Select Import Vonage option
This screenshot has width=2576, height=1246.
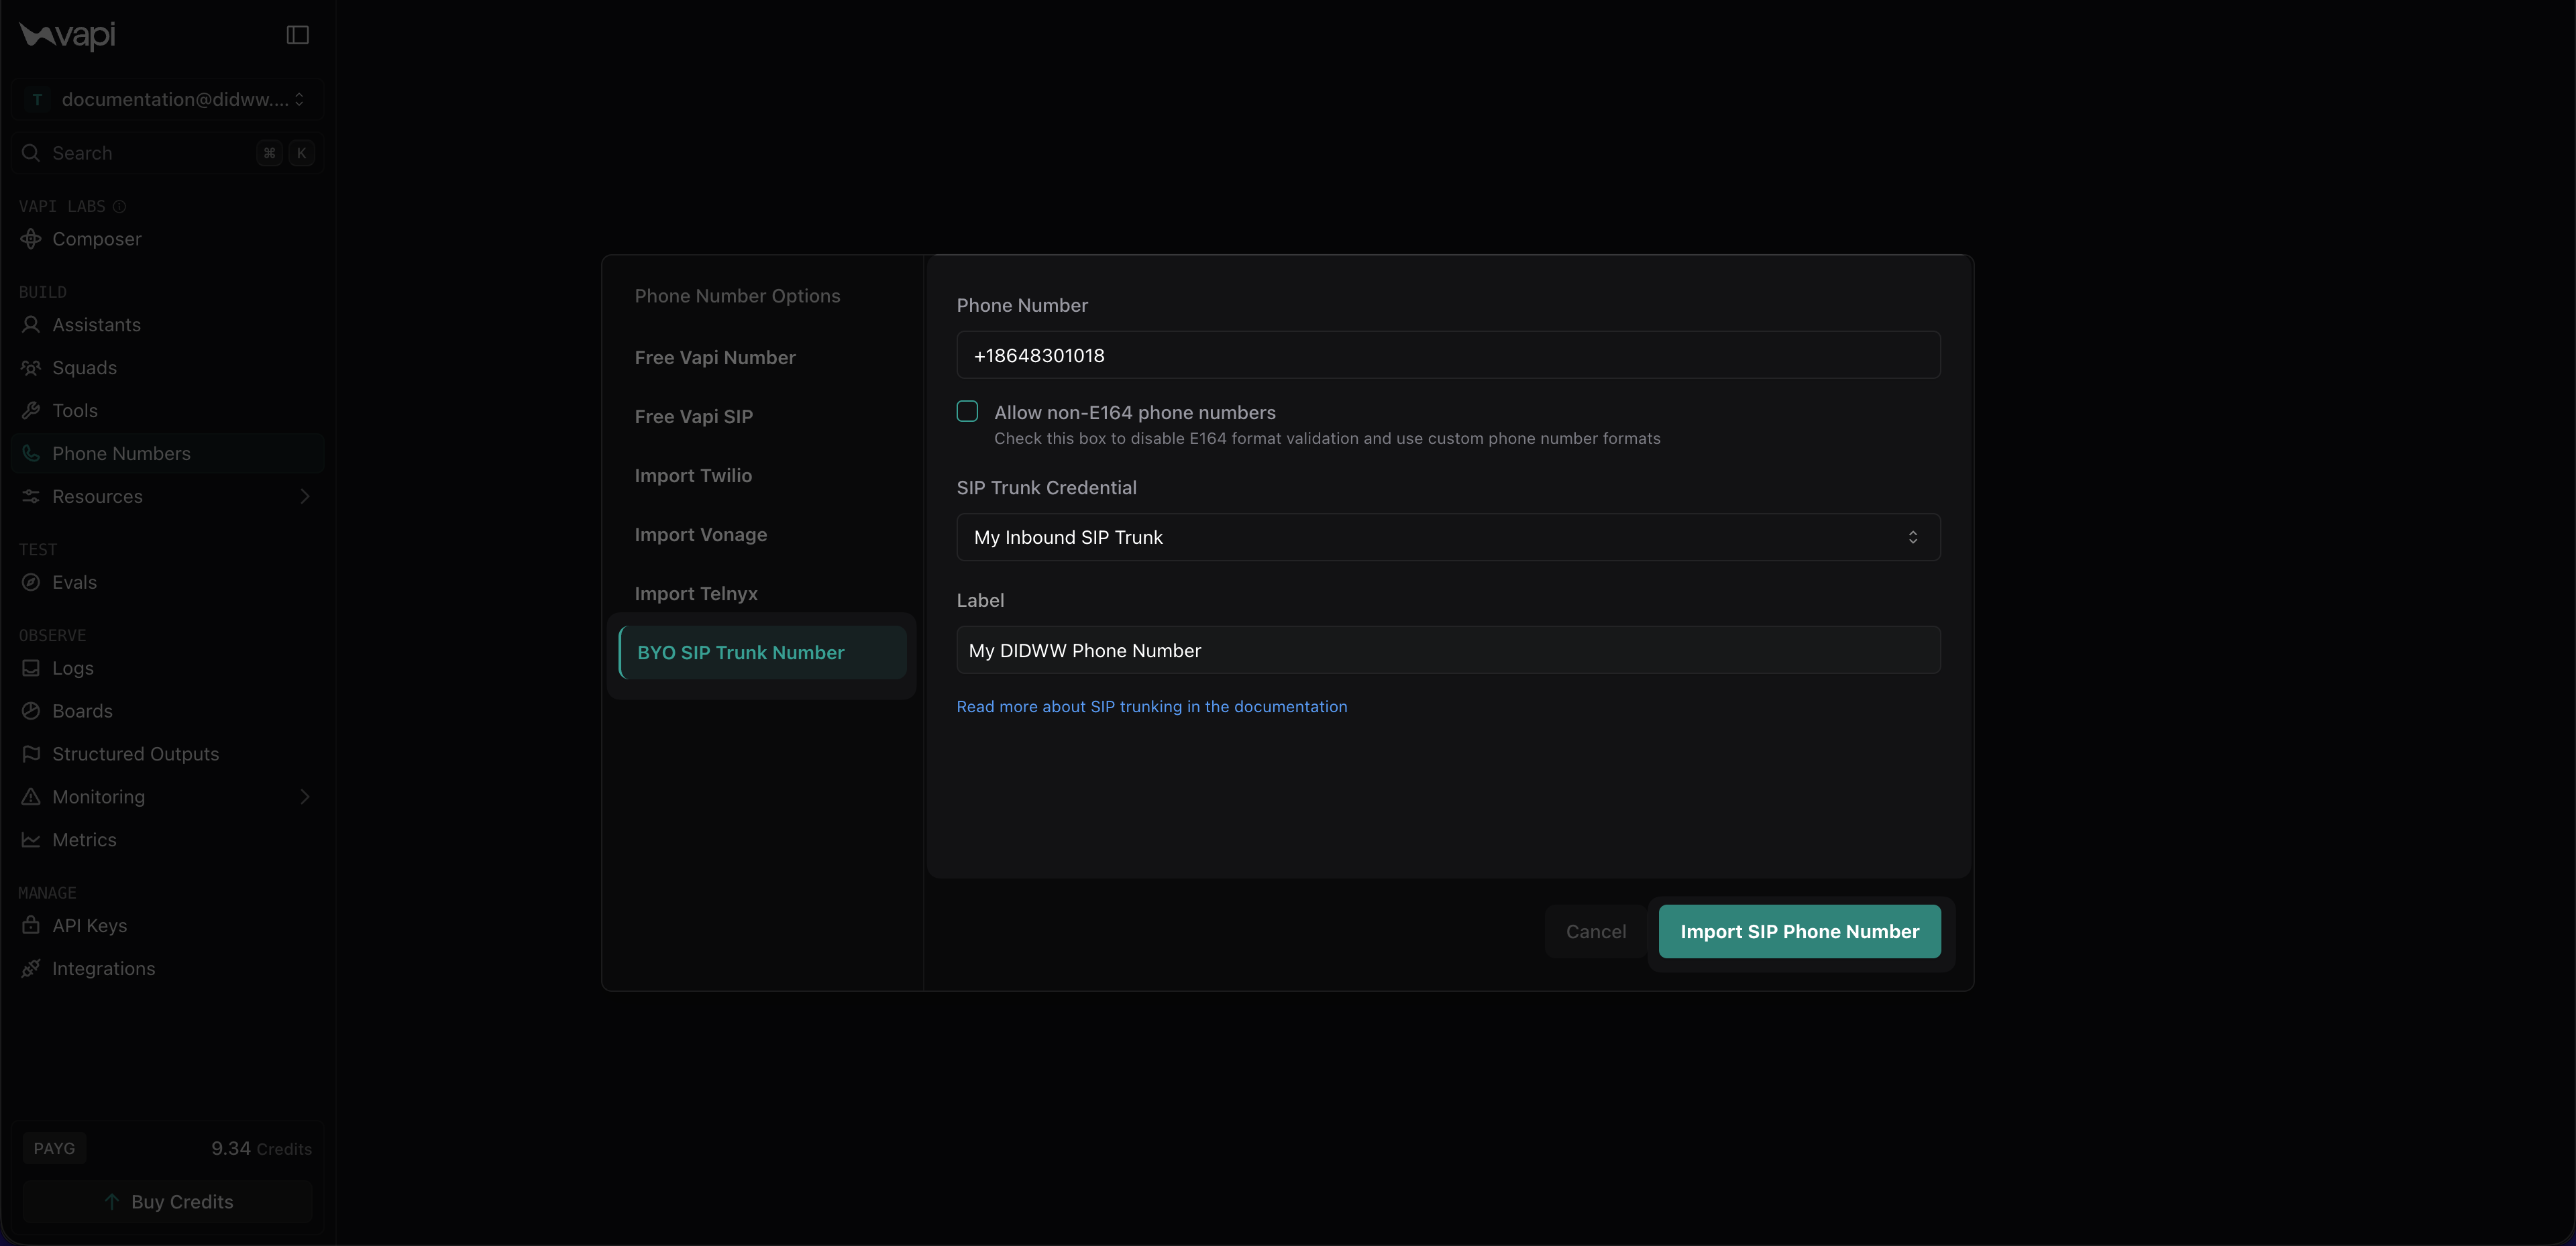[x=701, y=535]
